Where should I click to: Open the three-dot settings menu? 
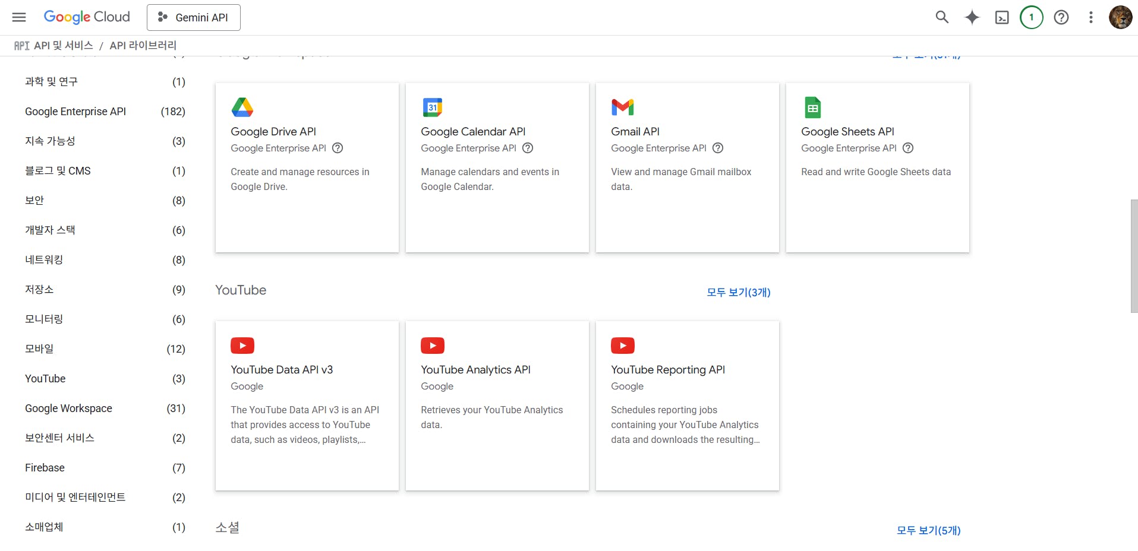tap(1091, 17)
